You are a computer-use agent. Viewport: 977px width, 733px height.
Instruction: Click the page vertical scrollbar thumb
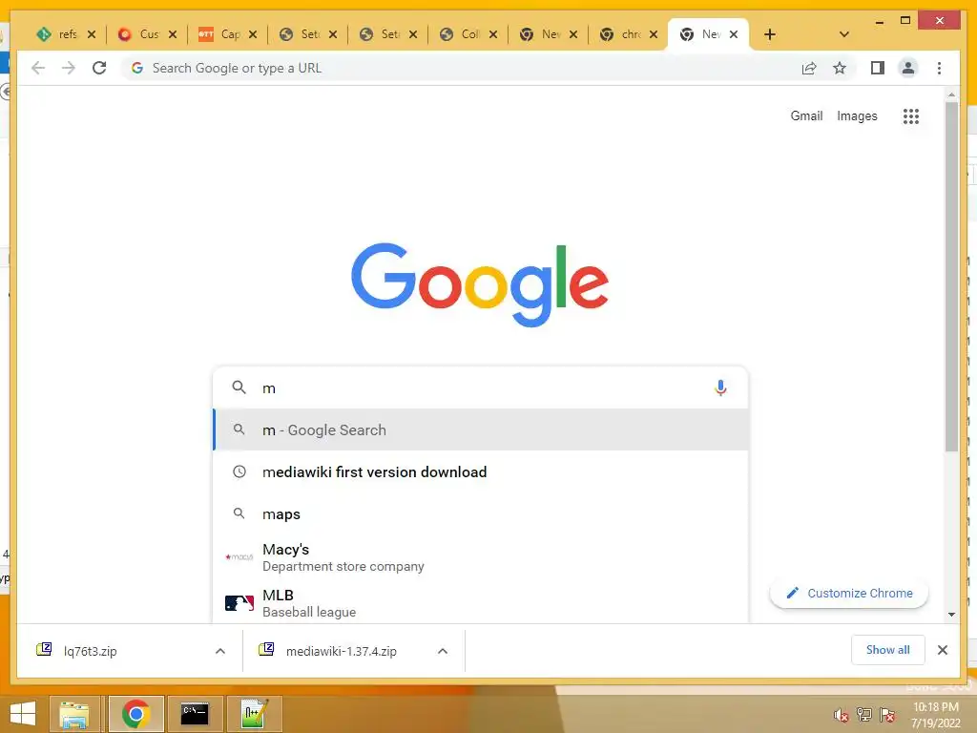point(951,276)
